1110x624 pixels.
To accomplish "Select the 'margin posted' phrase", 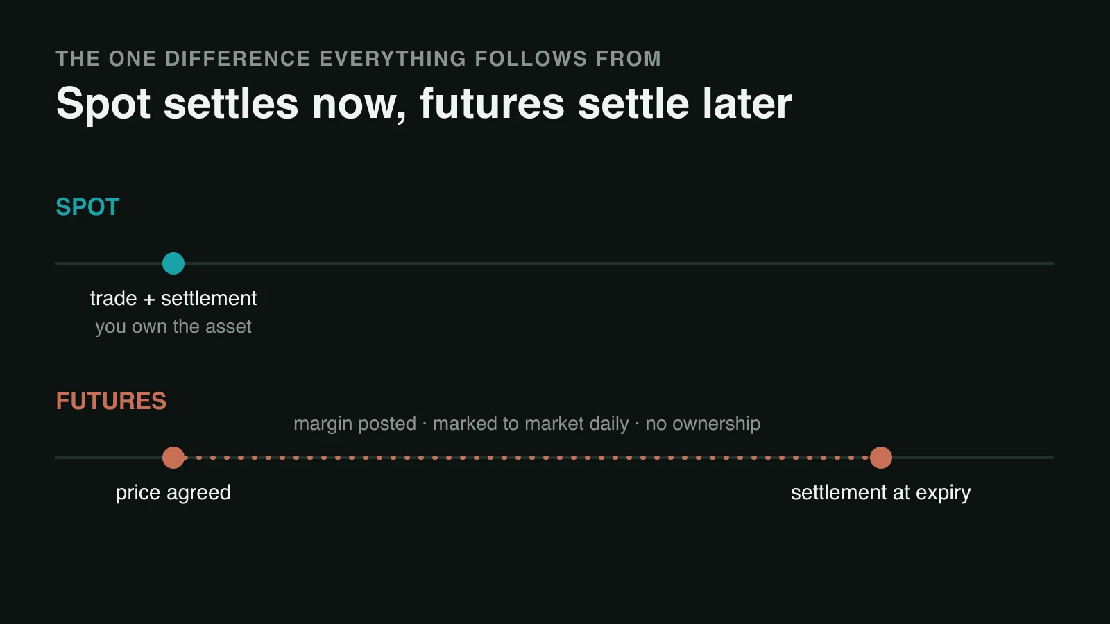I will [x=355, y=424].
